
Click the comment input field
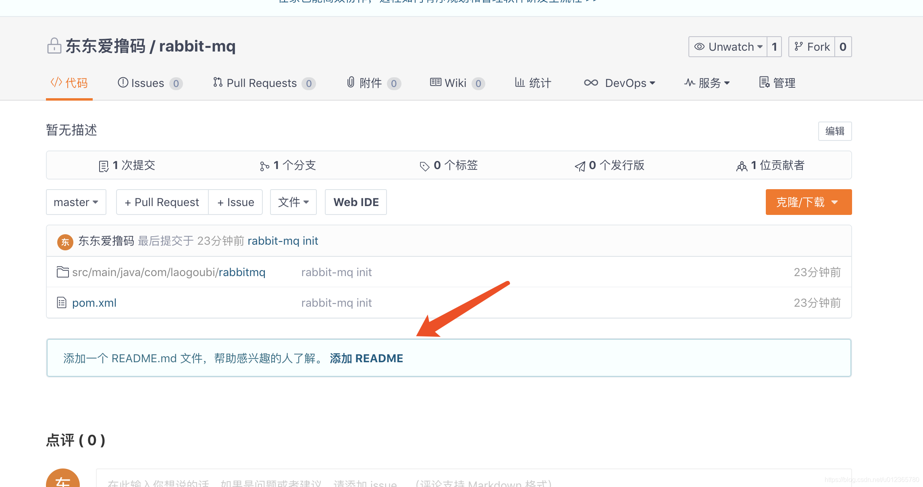[x=474, y=478]
